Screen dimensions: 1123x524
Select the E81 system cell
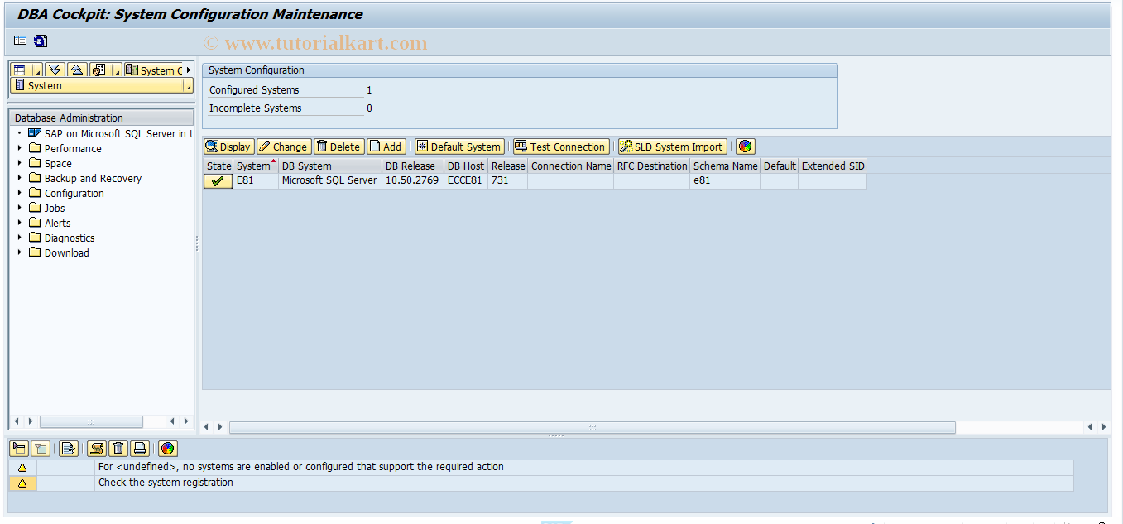[256, 180]
